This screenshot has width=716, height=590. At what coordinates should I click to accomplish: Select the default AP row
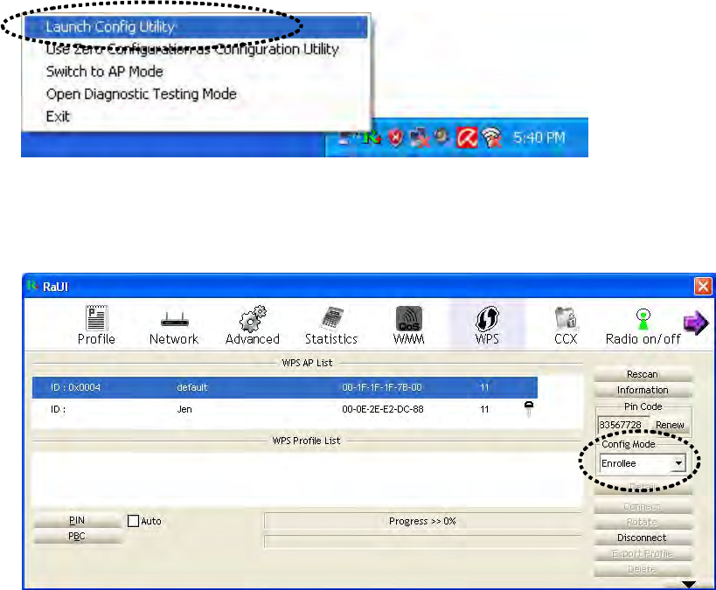coord(285,387)
